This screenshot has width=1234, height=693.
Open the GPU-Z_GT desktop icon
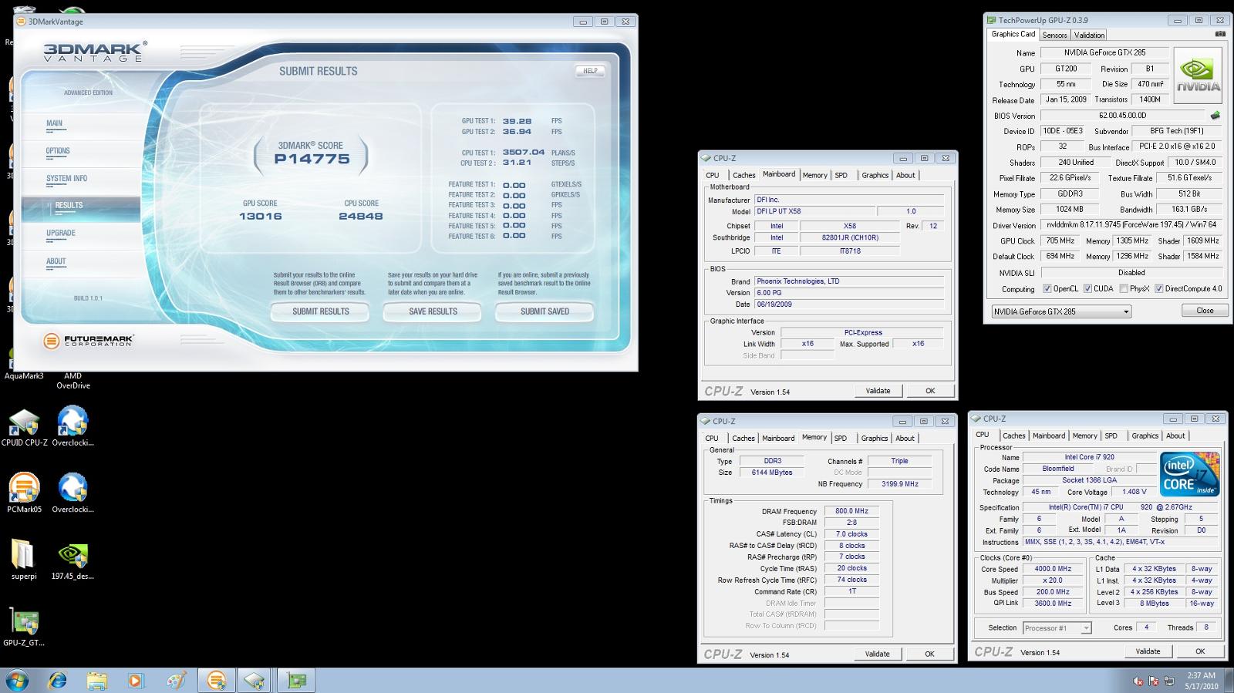(24, 627)
